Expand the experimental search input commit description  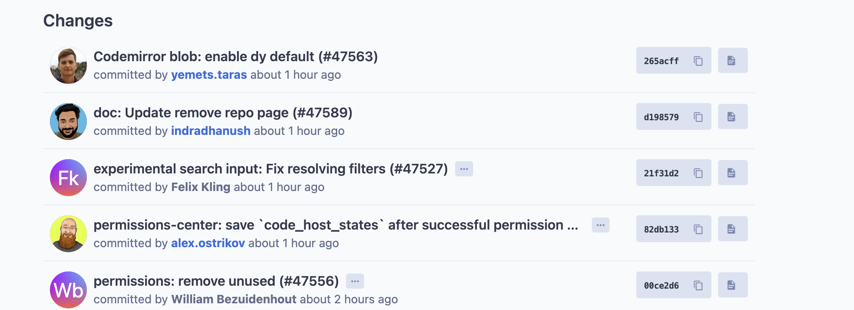click(464, 169)
